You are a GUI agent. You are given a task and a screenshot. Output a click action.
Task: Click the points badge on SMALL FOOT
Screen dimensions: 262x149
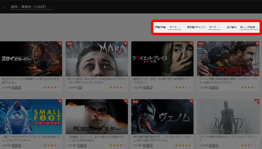[60, 102]
